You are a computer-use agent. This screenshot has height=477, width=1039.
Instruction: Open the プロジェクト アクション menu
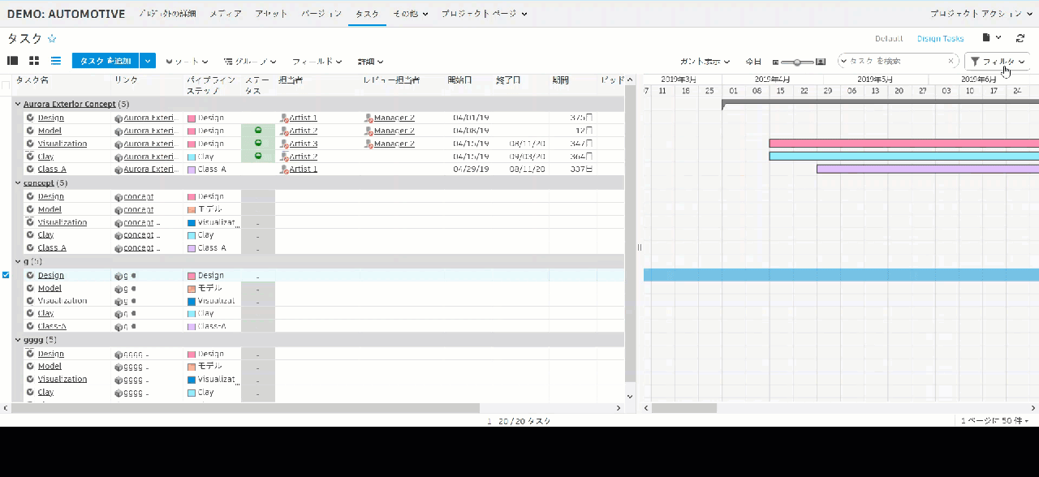(981, 14)
